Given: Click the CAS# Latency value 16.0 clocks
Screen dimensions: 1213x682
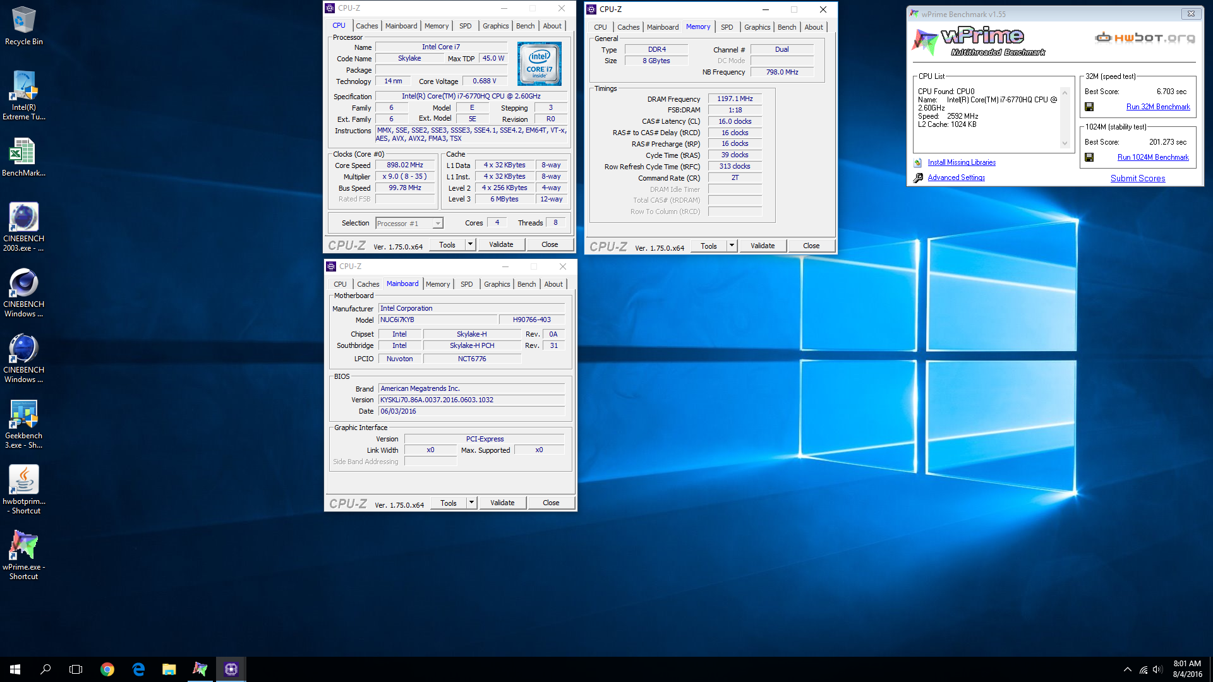Looking at the screenshot, I should pos(735,121).
